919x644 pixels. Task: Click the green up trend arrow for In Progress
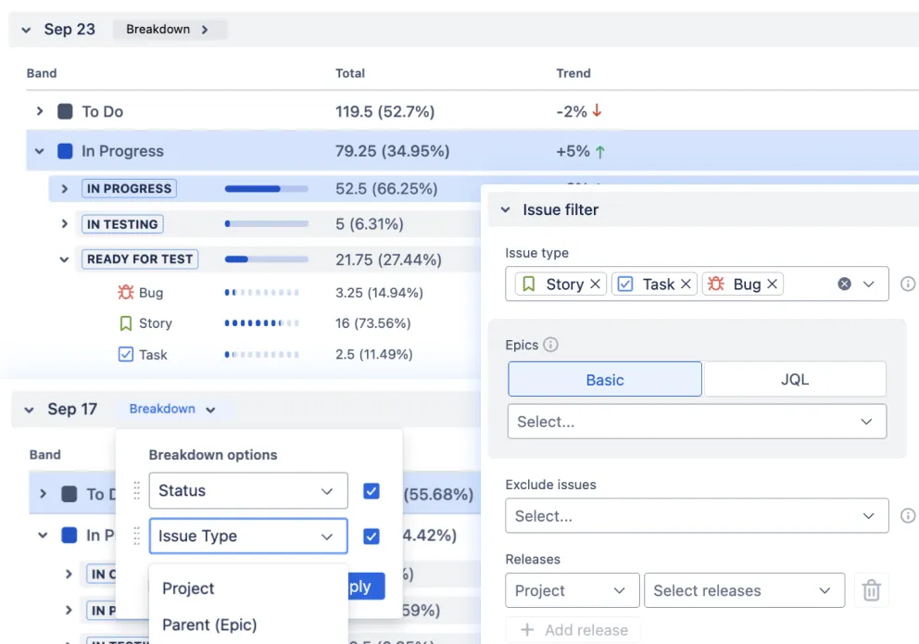600,152
